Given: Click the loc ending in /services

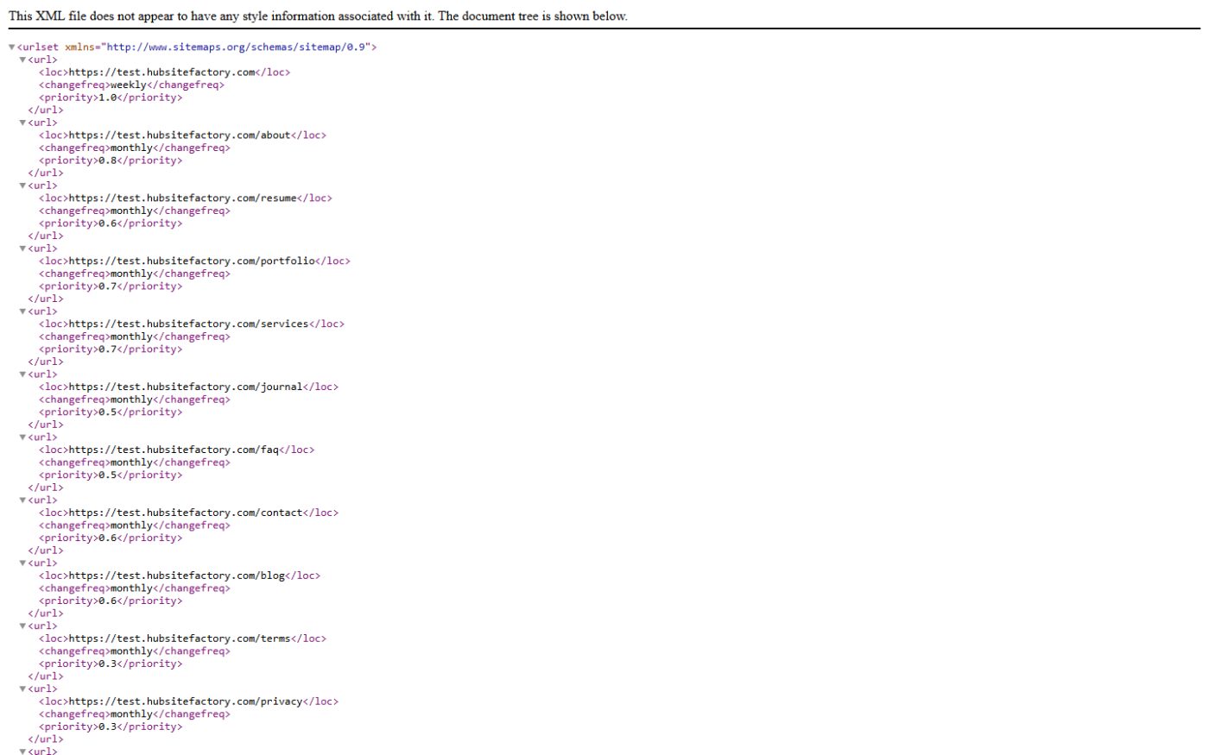Looking at the screenshot, I should click(192, 324).
